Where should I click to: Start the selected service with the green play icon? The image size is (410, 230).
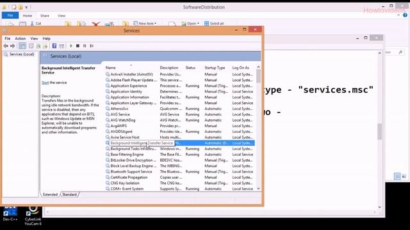(71, 46)
